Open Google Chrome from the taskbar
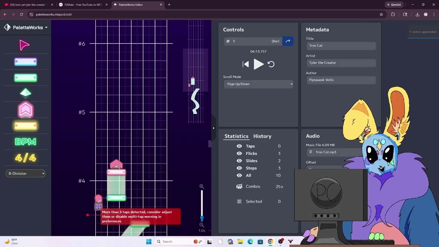 271,242
